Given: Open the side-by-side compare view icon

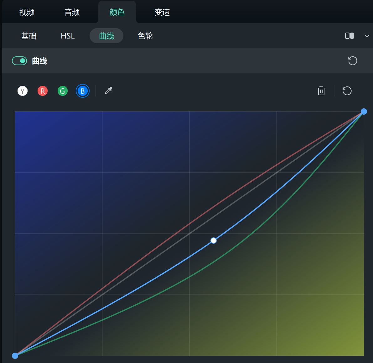Looking at the screenshot, I should [x=350, y=36].
